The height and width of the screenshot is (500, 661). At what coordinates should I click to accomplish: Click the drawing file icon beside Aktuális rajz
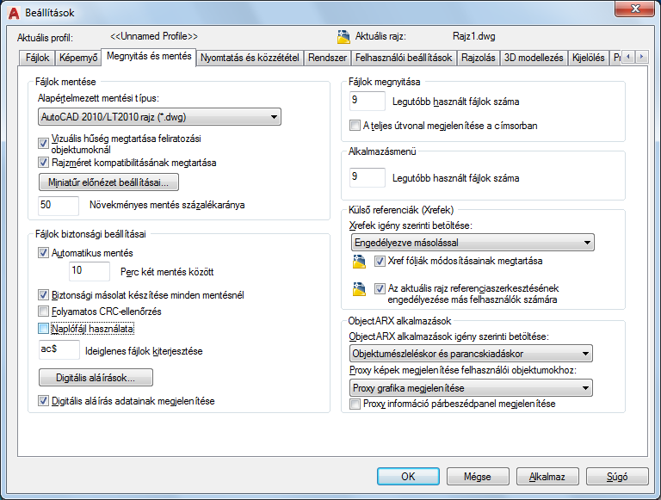[x=343, y=37]
